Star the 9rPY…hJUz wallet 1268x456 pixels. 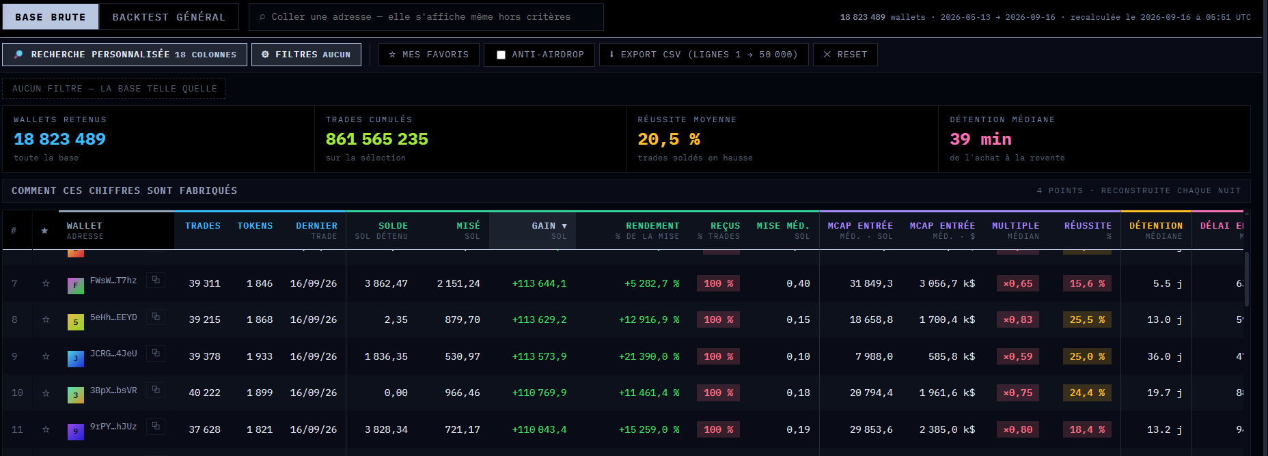(x=46, y=429)
